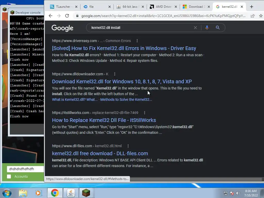Open the more options dots for the dlldownloader result

(115, 74)
